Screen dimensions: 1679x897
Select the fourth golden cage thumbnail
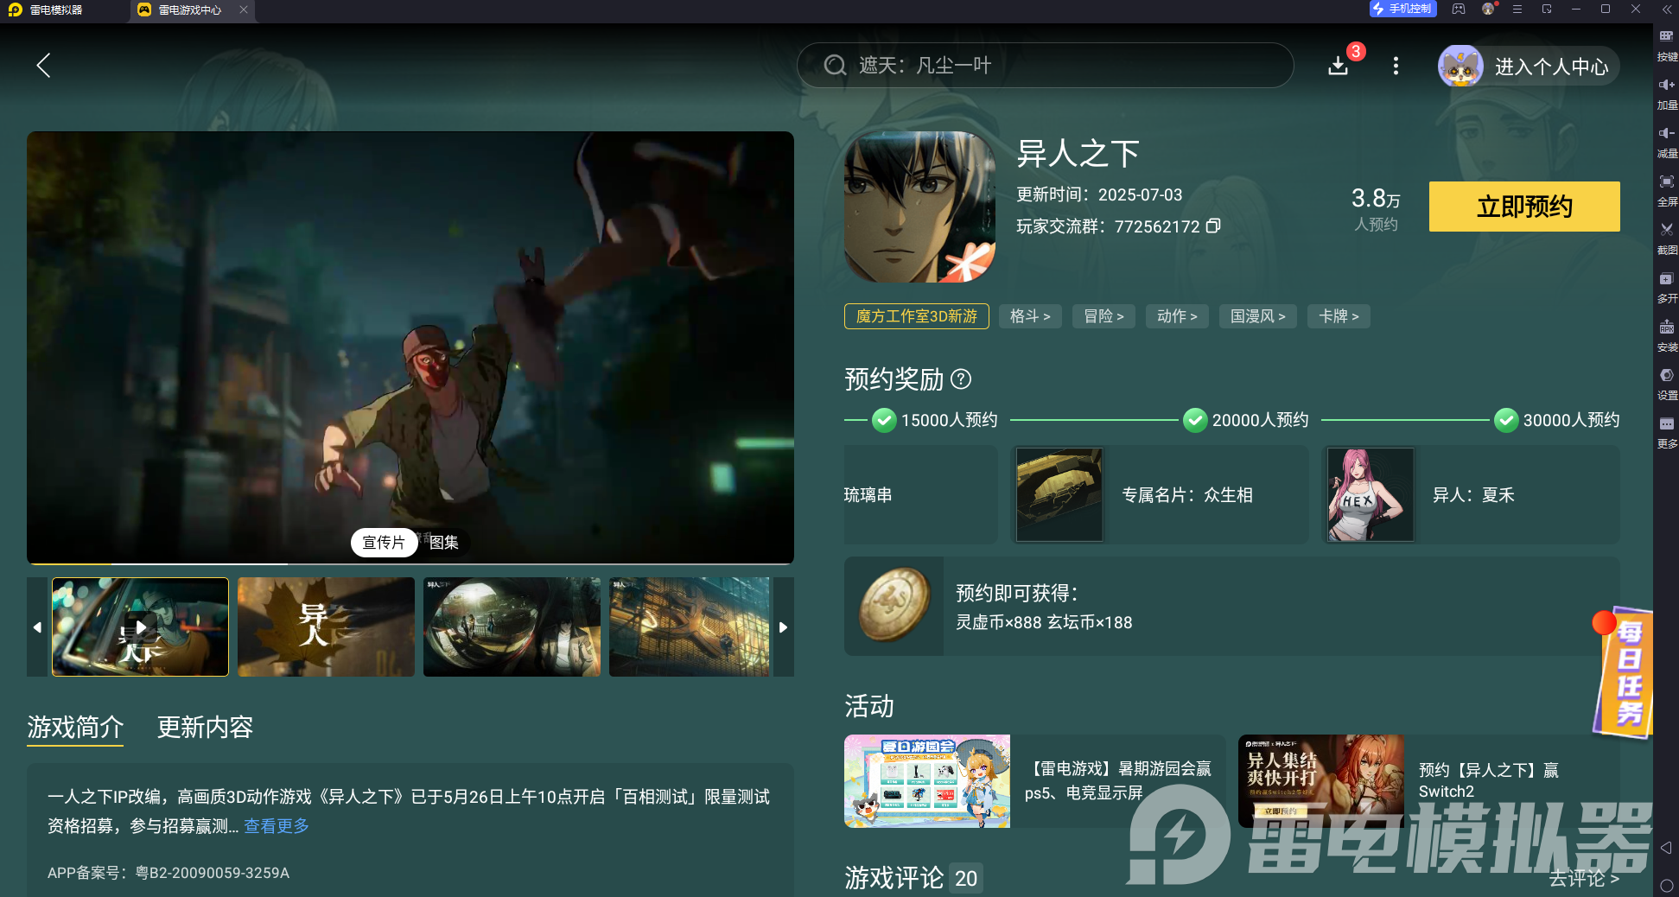pyautogui.click(x=690, y=627)
